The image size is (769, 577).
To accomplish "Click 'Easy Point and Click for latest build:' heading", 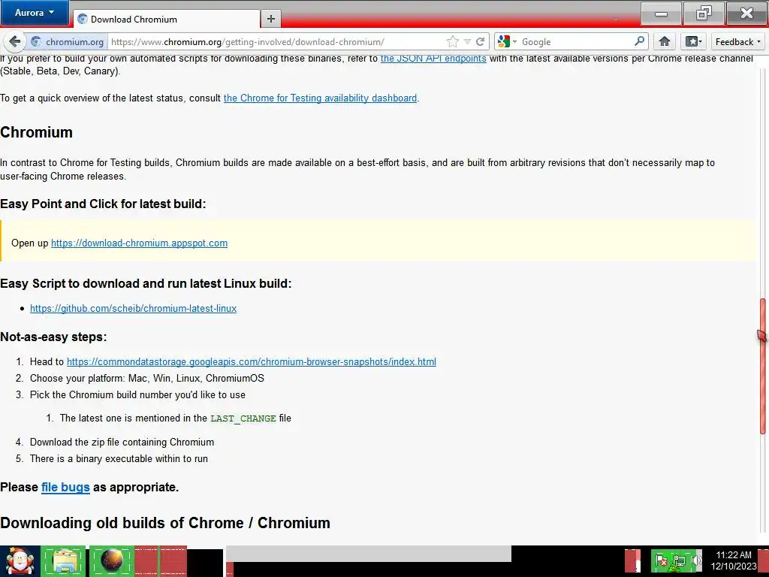I will 103,204.
